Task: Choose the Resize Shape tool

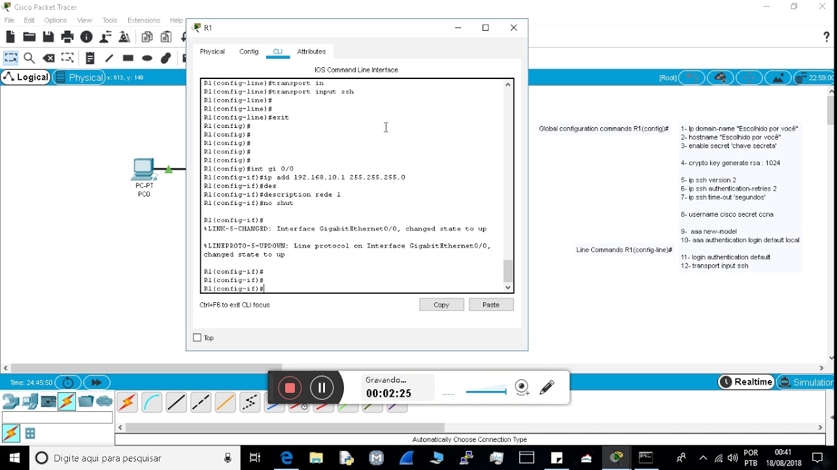Action: point(67,58)
